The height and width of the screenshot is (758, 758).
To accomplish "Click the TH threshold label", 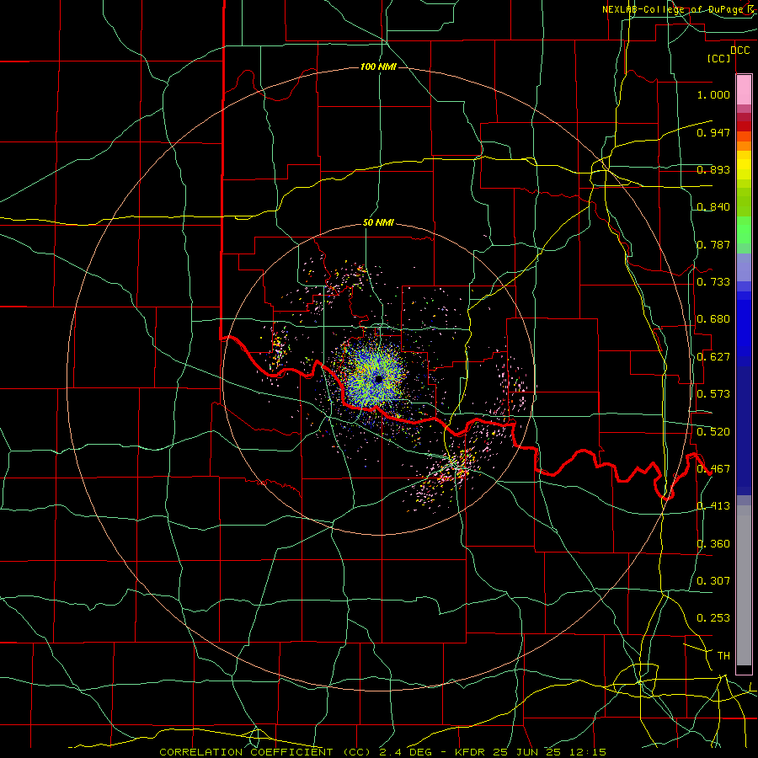I will [x=723, y=656].
